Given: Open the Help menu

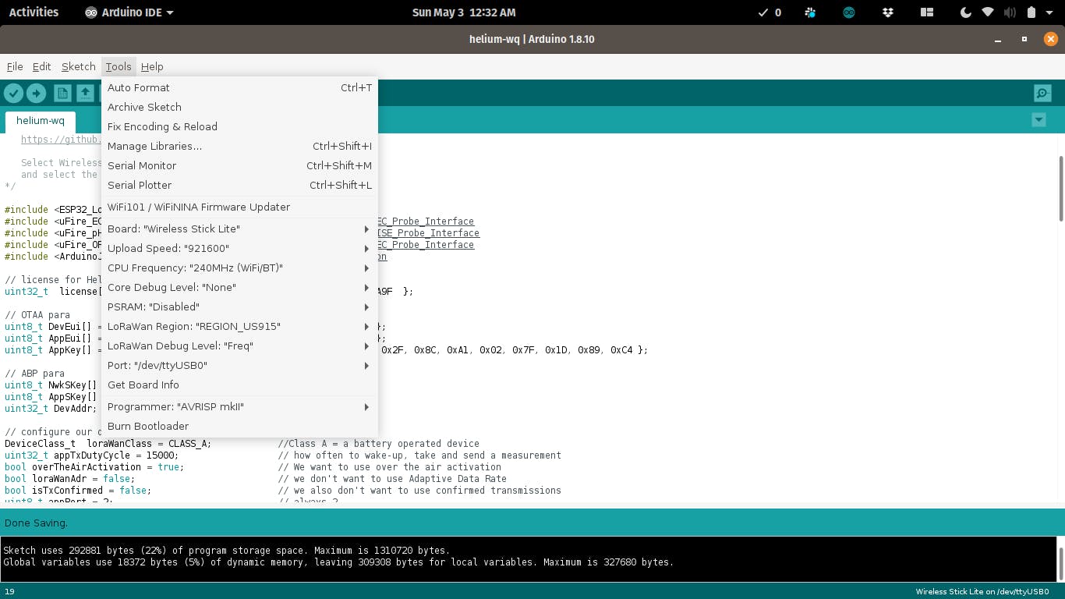Looking at the screenshot, I should [152, 66].
